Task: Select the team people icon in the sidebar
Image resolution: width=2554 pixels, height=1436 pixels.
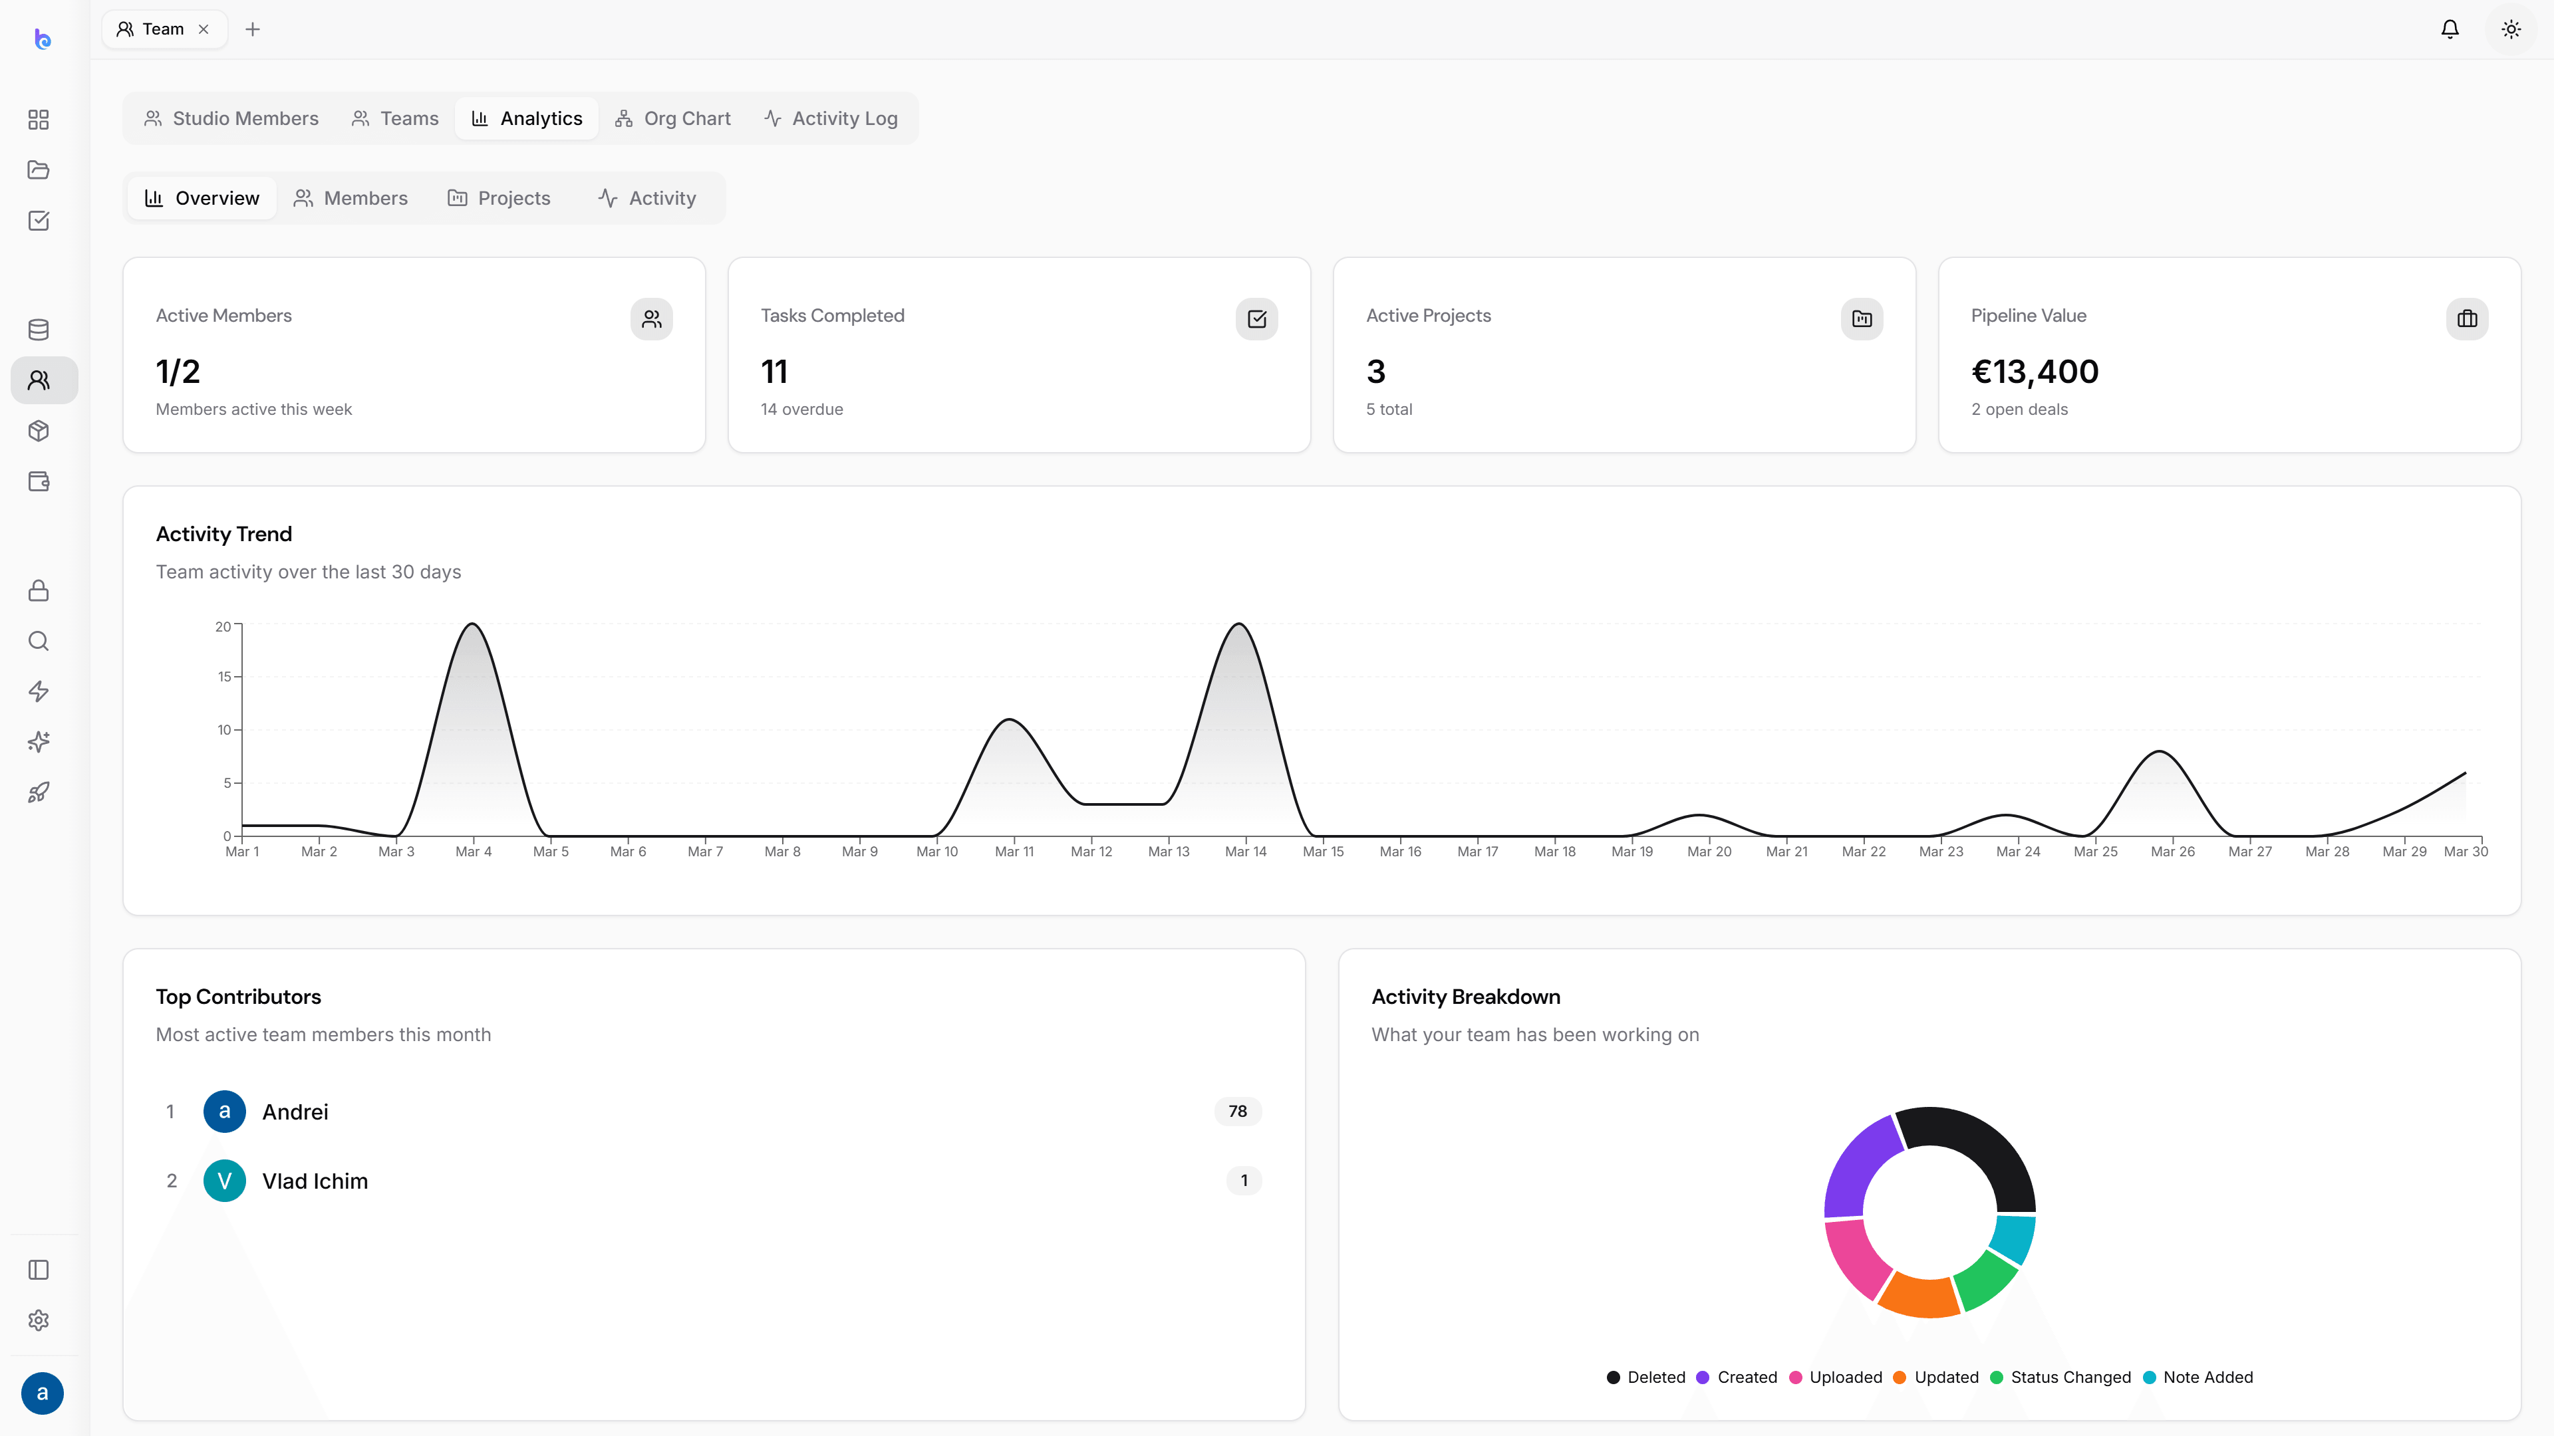Action: pos(39,380)
